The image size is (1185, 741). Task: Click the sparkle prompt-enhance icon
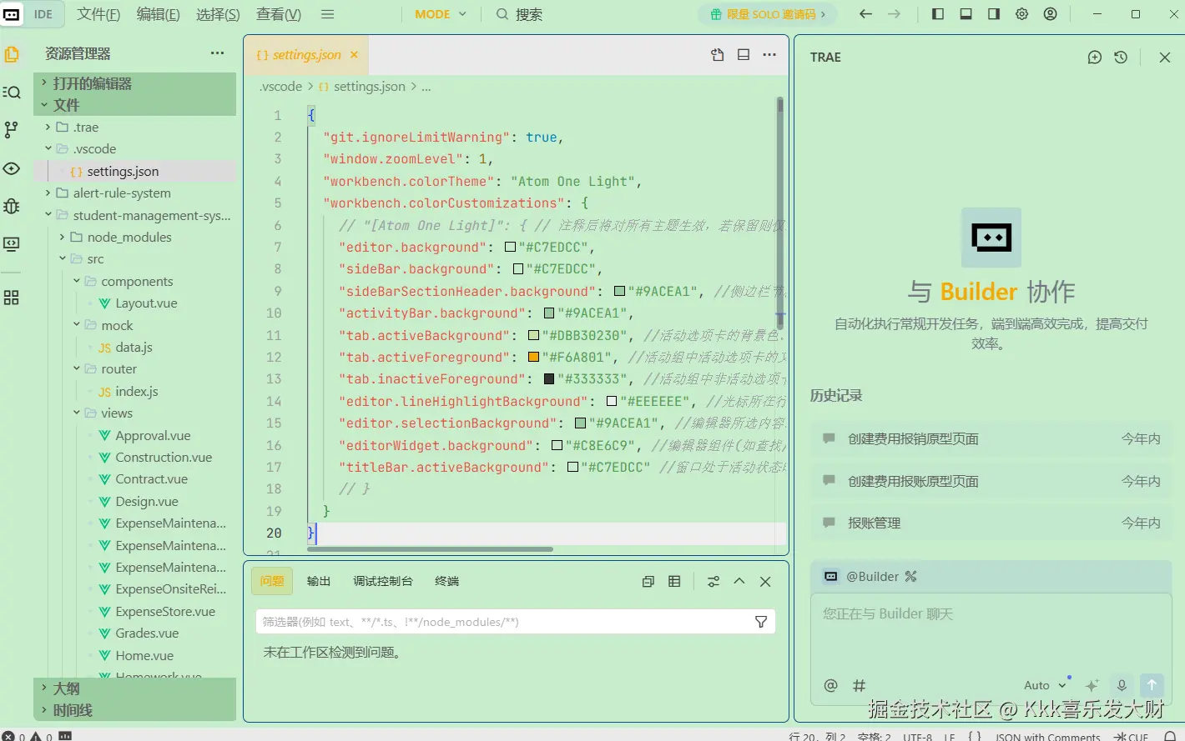click(1092, 685)
